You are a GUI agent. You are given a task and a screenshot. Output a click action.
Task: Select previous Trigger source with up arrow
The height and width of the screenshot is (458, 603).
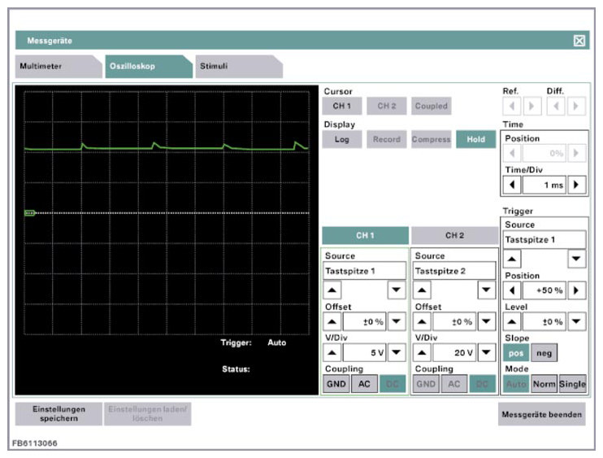pos(512,259)
